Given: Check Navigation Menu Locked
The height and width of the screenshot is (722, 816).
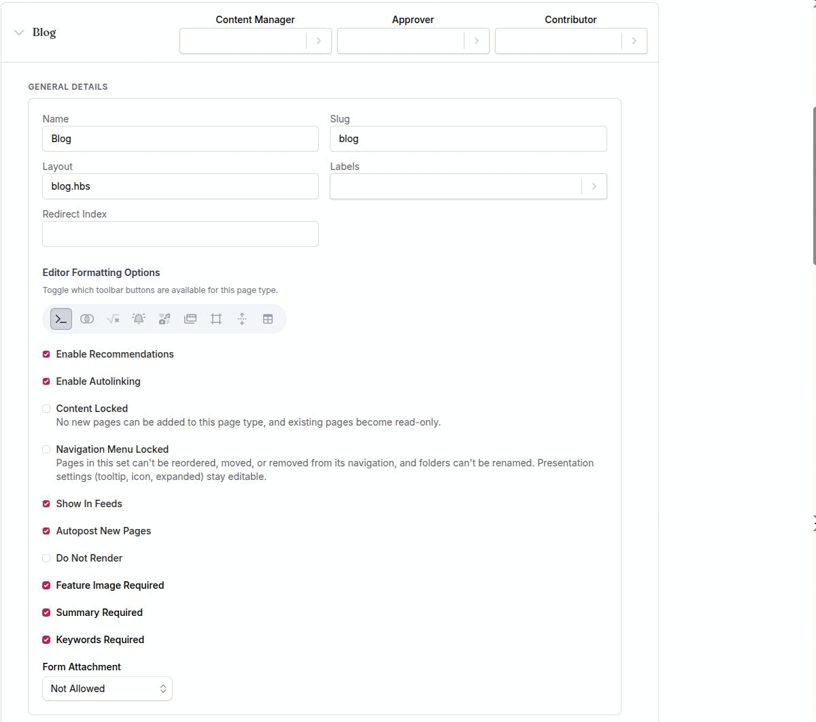Looking at the screenshot, I should point(46,449).
